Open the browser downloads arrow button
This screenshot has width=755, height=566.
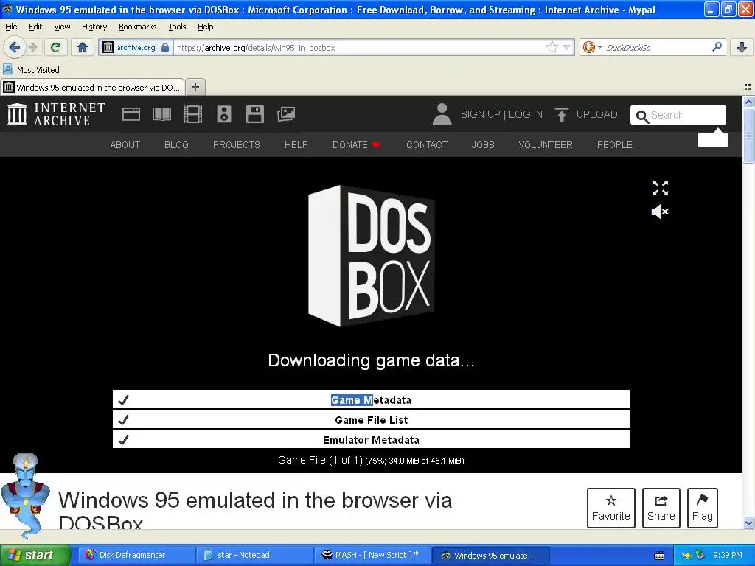click(x=742, y=47)
